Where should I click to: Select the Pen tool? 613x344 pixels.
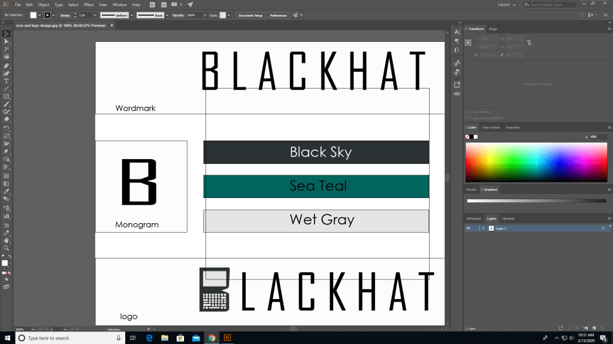(7, 65)
